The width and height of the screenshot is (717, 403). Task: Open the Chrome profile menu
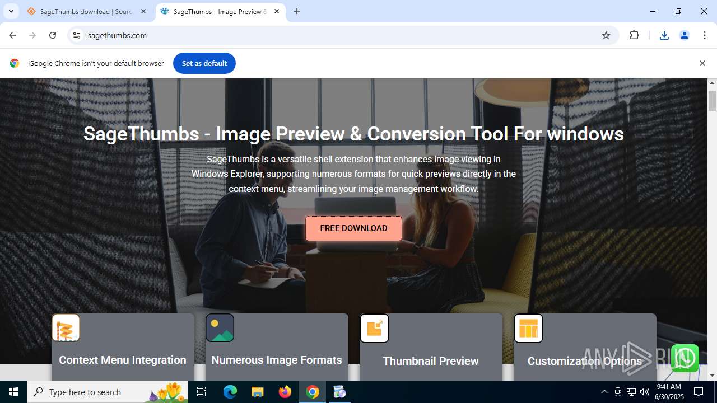point(685,35)
